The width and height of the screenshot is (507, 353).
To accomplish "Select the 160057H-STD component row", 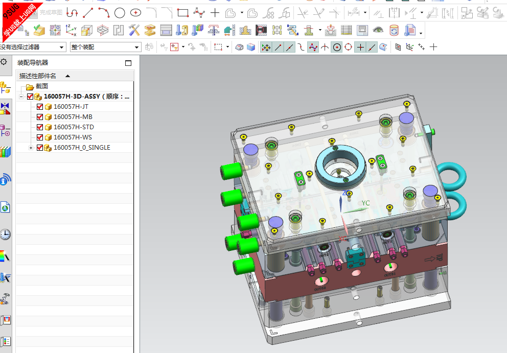I will [x=75, y=127].
